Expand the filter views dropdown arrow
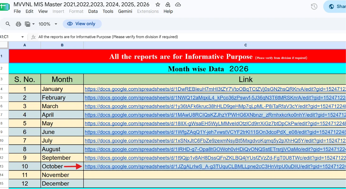Image resolution: width=346 pixels, height=189 pixels. (34, 24)
